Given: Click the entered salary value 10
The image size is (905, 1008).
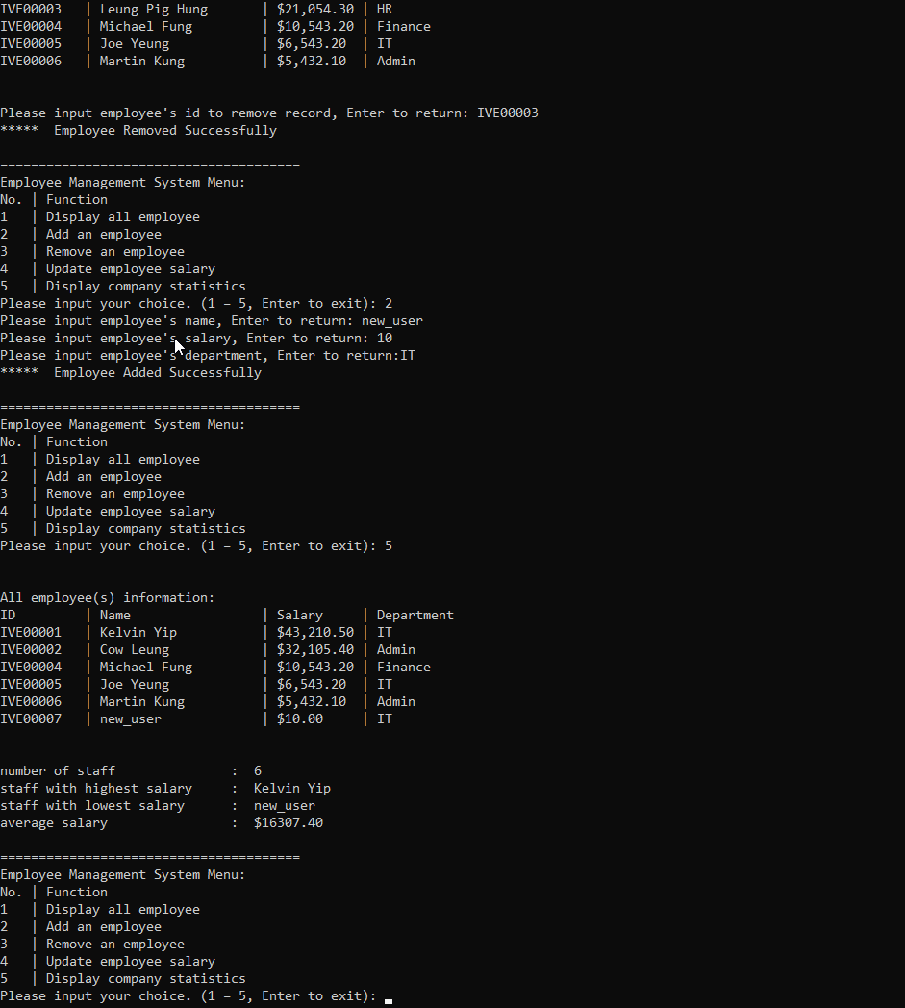Looking at the screenshot, I should pos(384,339).
